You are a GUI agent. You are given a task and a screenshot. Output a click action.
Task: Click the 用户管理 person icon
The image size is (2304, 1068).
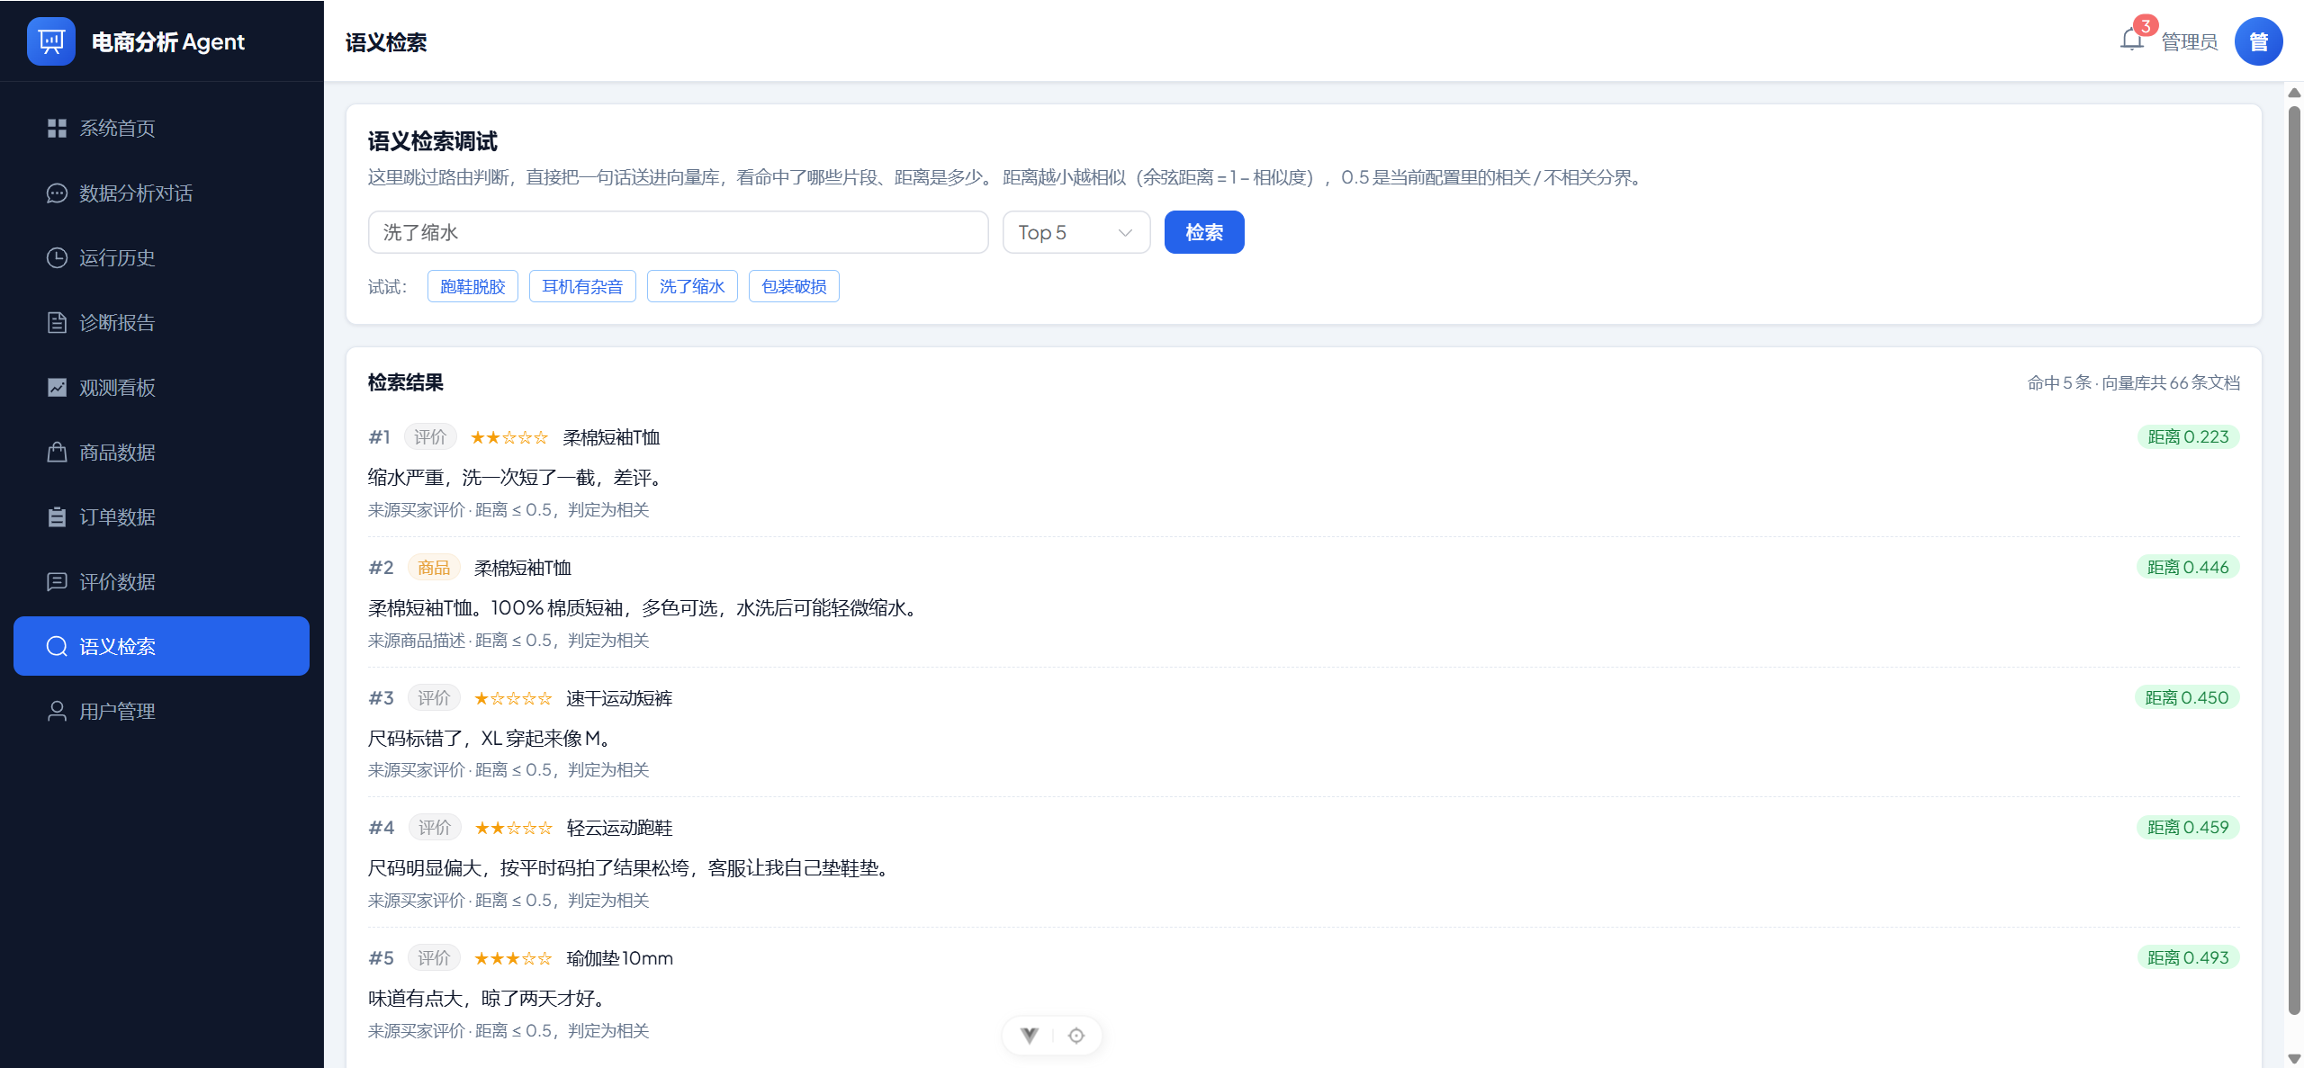tap(57, 712)
